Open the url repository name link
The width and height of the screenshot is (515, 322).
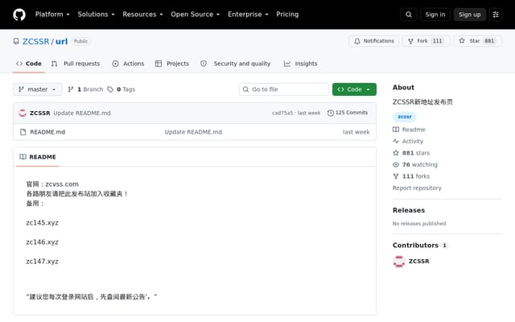click(x=61, y=41)
